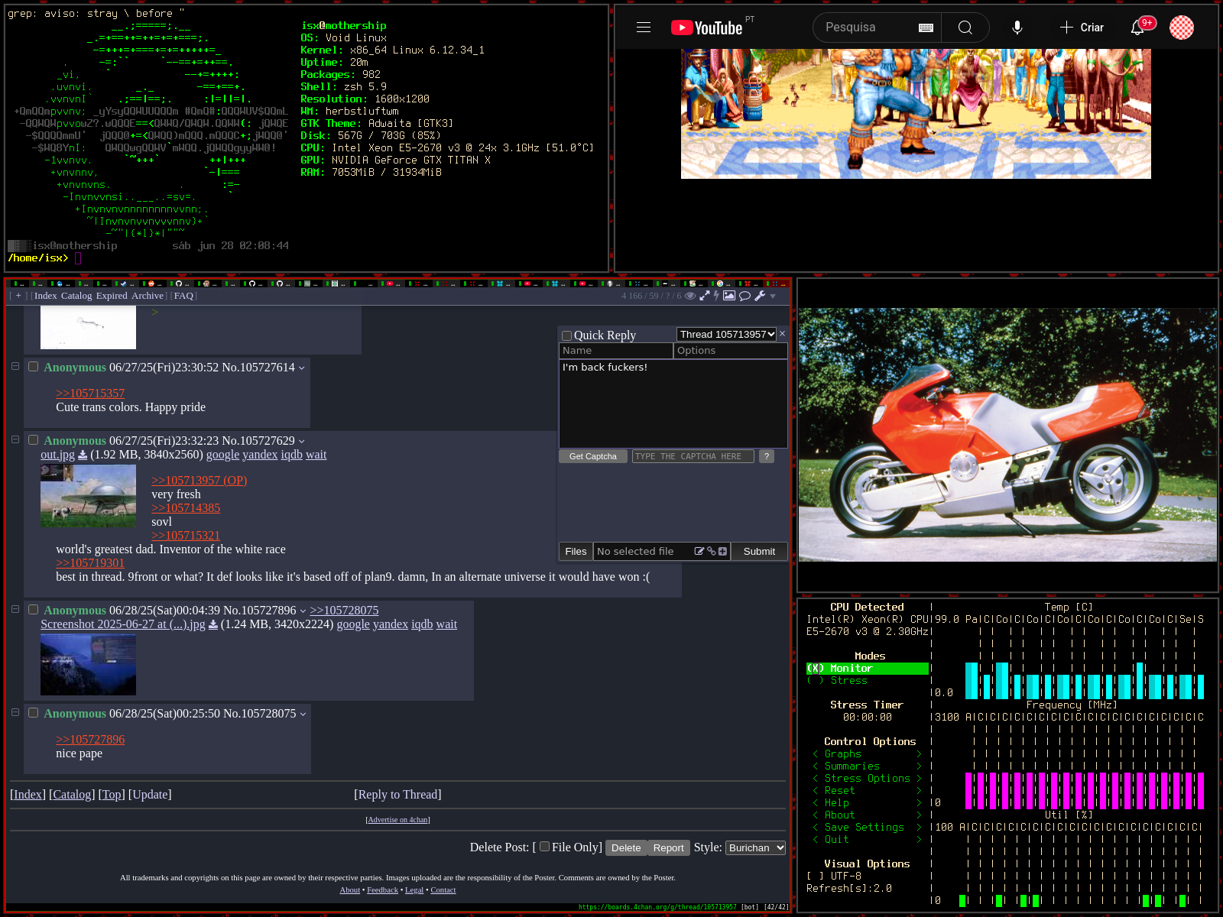Open the gallery picture icon in header
Screen dimensions: 1223x917
(729, 296)
